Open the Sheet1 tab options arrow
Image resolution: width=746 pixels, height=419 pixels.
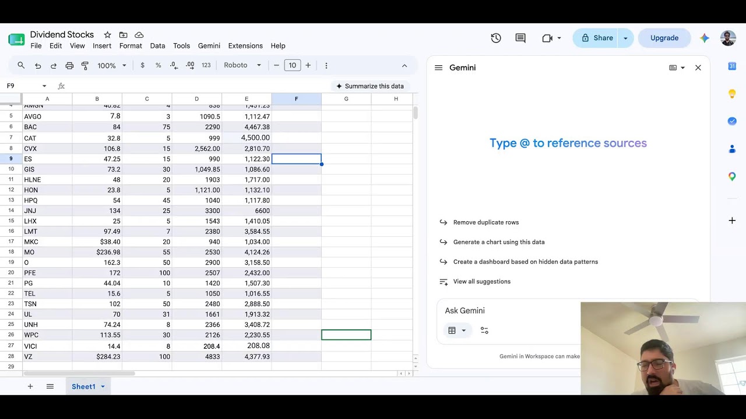(x=103, y=386)
